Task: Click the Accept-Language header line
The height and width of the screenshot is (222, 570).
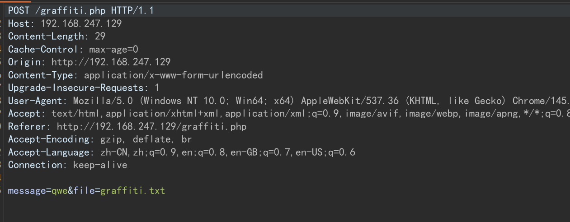Action: tap(181, 152)
